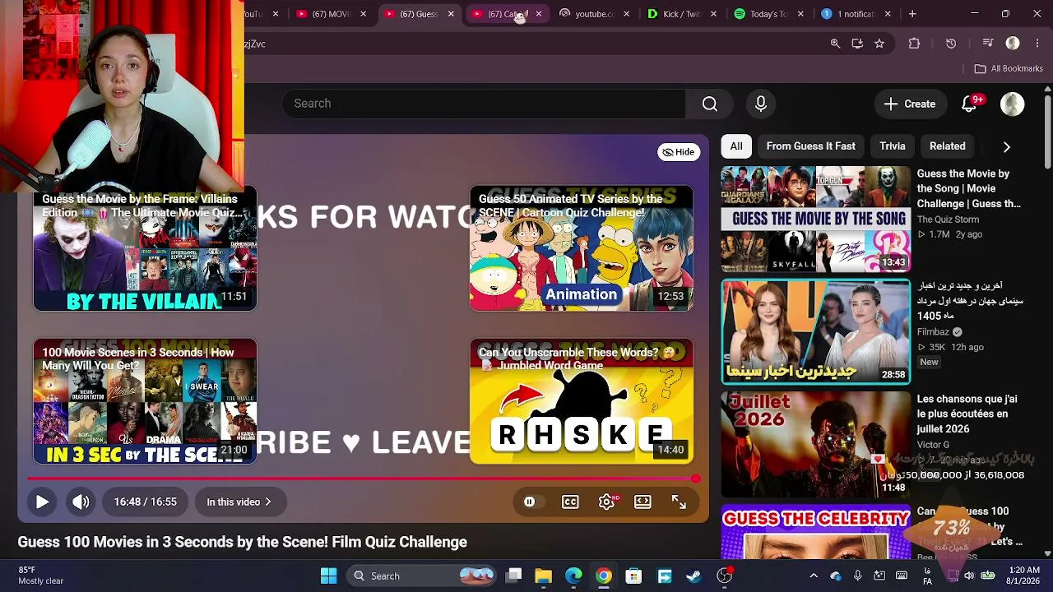Click the Guess 100 Movies in 3 Seconds title
Viewport: 1053px width, 592px height.
[243, 542]
